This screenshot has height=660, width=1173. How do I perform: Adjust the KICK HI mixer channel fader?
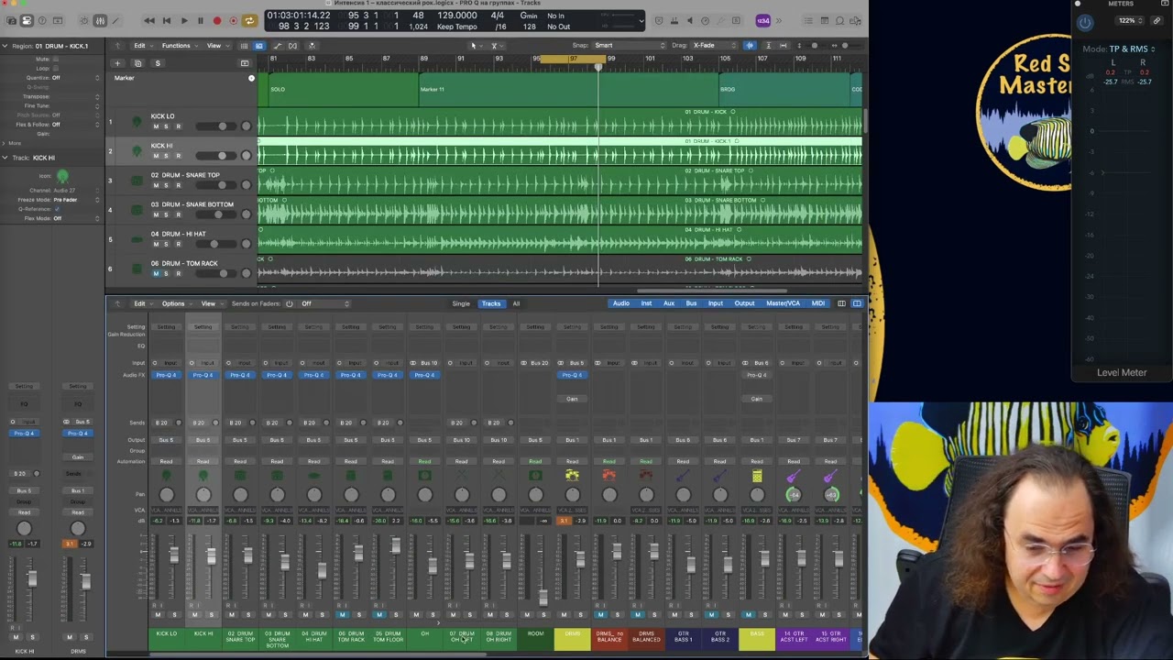[x=211, y=555]
